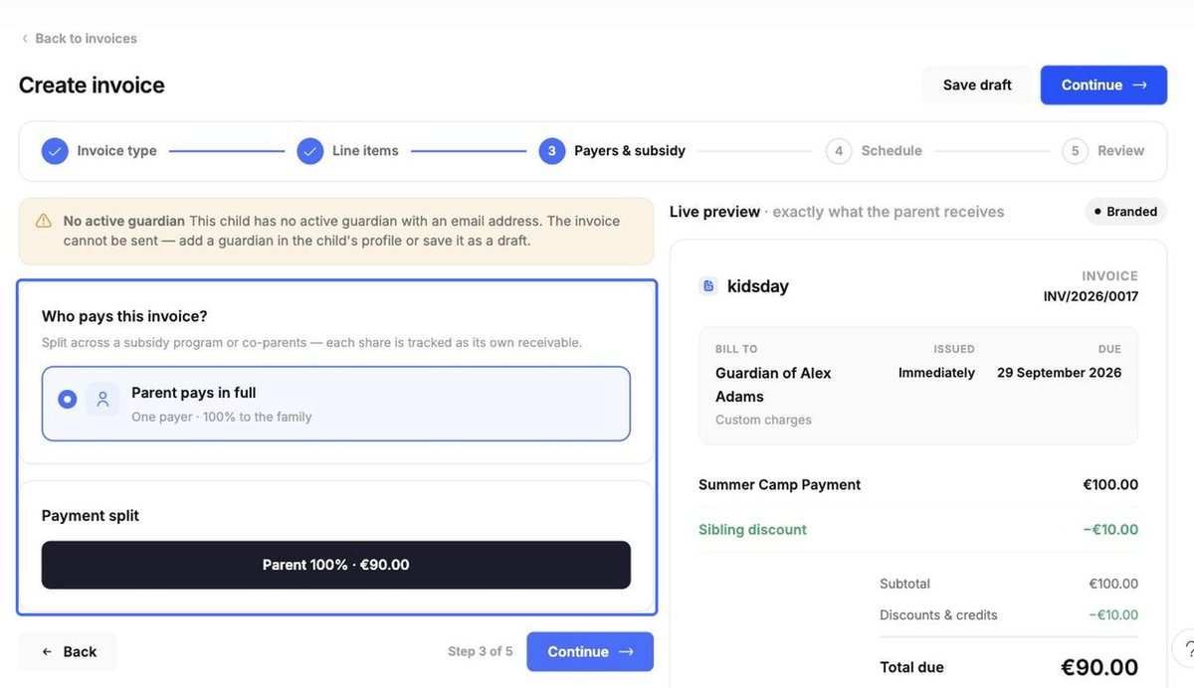This screenshot has width=1194, height=688.
Task: Click the step 4 Schedule circle
Action: point(839,151)
